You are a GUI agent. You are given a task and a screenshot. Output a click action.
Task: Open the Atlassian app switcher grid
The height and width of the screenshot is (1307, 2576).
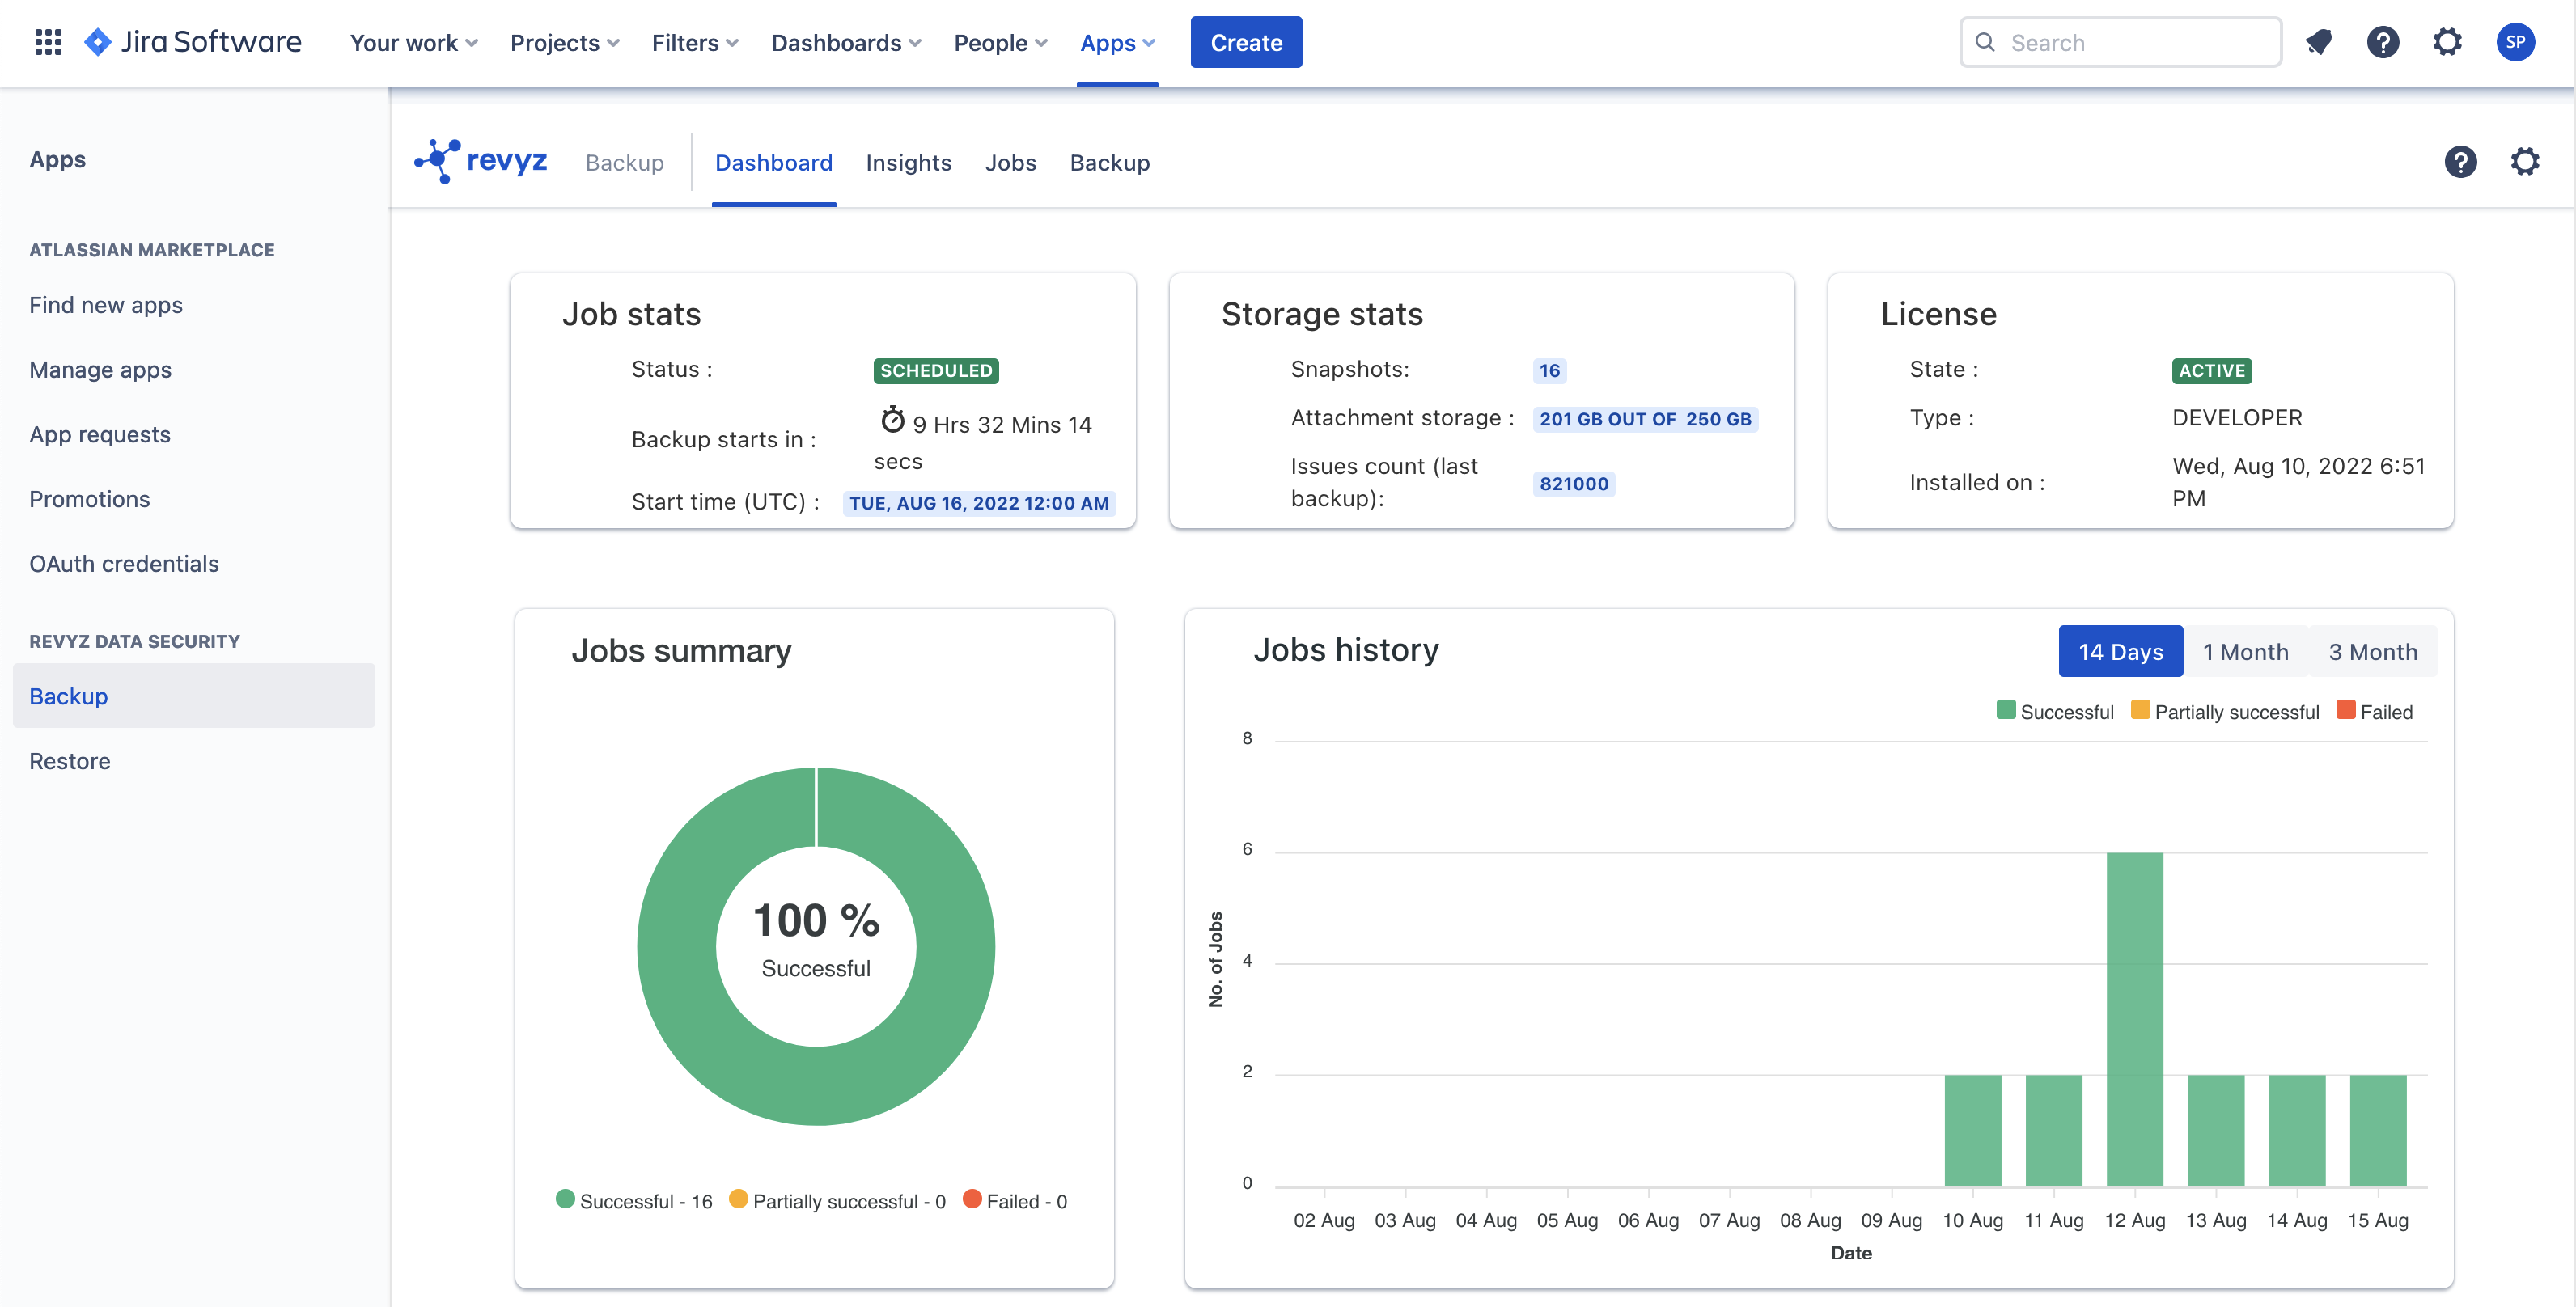47,42
